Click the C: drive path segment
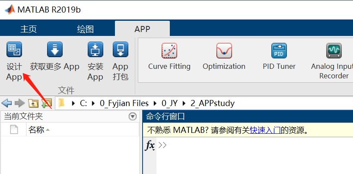 click(x=83, y=103)
